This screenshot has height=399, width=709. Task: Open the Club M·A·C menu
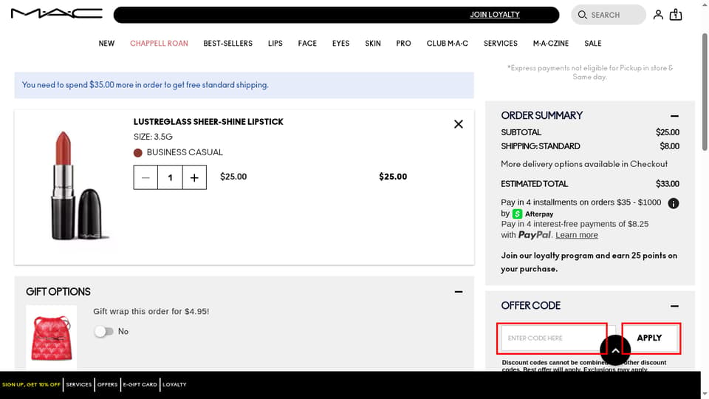pos(448,44)
